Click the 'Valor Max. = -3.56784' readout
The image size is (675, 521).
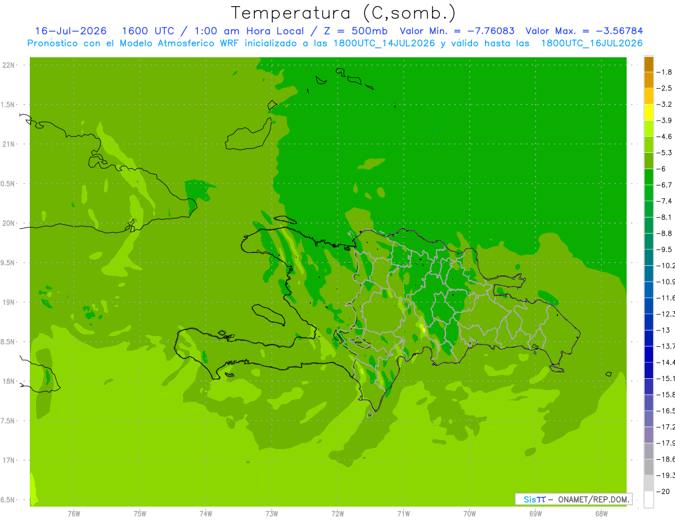click(584, 31)
